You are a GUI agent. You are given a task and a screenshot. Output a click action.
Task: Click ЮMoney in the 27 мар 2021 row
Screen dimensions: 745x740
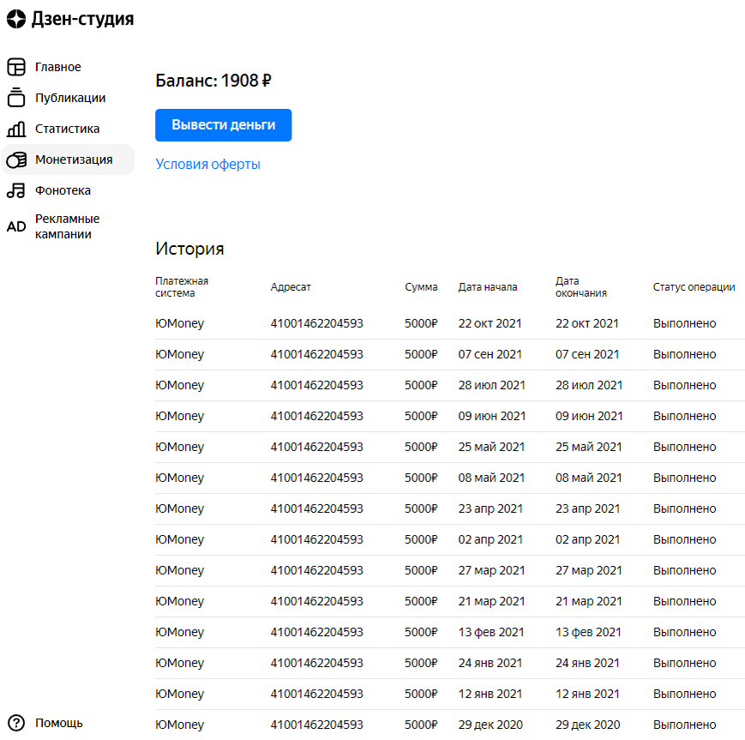pyautogui.click(x=179, y=571)
